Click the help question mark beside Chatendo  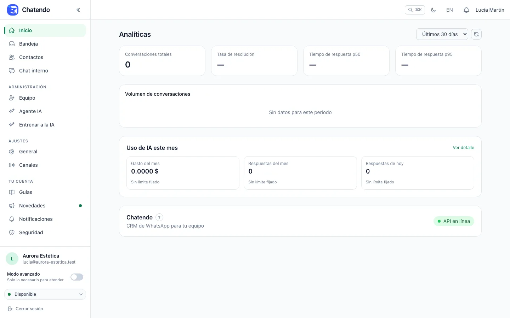click(x=159, y=217)
